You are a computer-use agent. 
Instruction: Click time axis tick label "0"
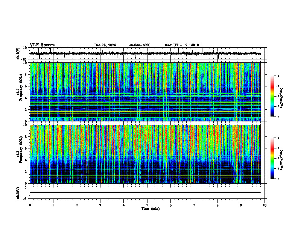[x=30, y=205]
